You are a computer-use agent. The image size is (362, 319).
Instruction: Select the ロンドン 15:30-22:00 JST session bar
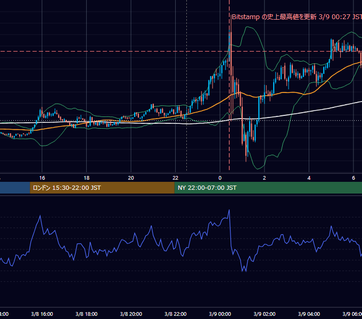point(102,188)
